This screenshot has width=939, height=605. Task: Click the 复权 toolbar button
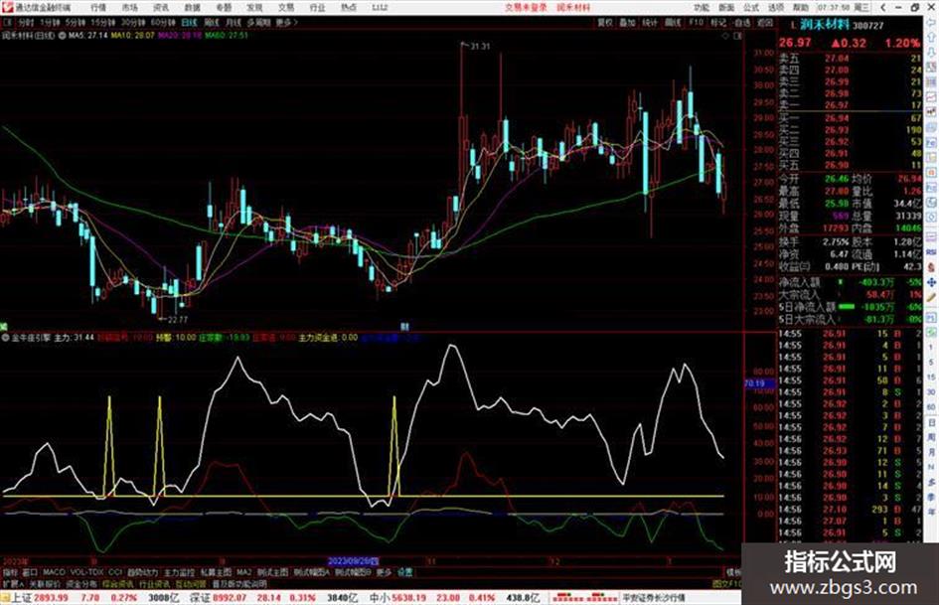[x=605, y=22]
